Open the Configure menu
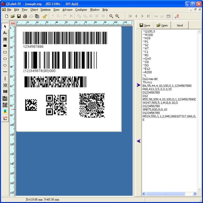This screenshot has height=203, width=203. pos(81,10)
